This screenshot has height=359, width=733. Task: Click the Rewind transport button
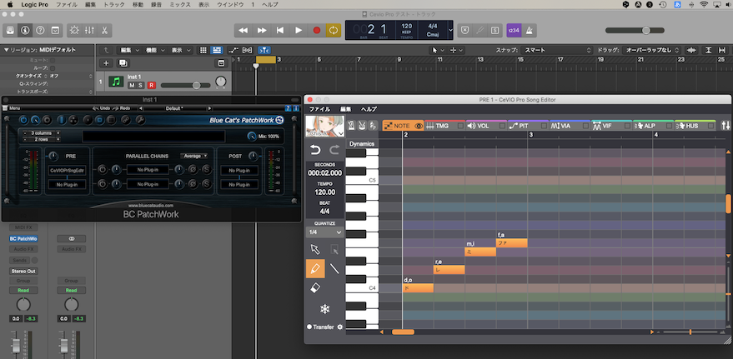(243, 30)
